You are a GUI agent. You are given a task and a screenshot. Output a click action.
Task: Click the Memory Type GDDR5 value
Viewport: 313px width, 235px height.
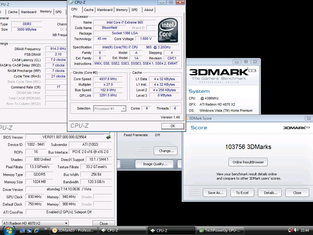point(39,174)
